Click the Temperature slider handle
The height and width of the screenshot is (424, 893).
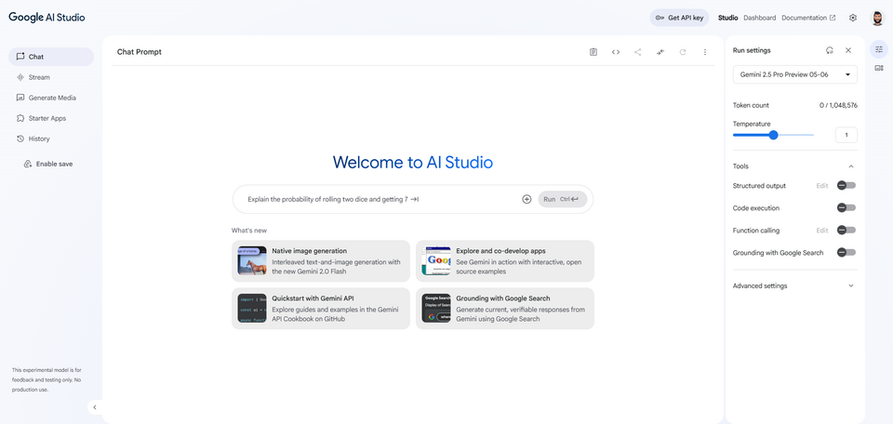point(773,135)
